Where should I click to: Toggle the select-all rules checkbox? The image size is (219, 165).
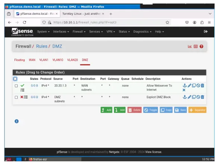pos(15,79)
